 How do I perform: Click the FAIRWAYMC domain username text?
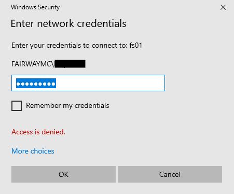coord(33,64)
